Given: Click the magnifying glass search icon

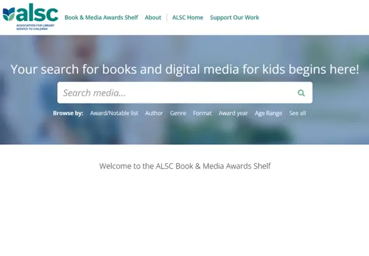Looking at the screenshot, I should pyautogui.click(x=301, y=93).
